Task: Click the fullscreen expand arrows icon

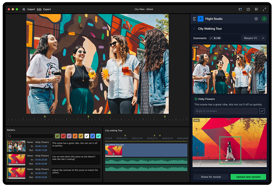Action: click(264, 9)
